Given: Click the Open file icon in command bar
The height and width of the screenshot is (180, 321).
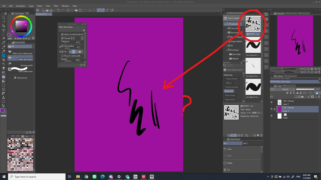Looking at the screenshot, I should pos(47,10).
